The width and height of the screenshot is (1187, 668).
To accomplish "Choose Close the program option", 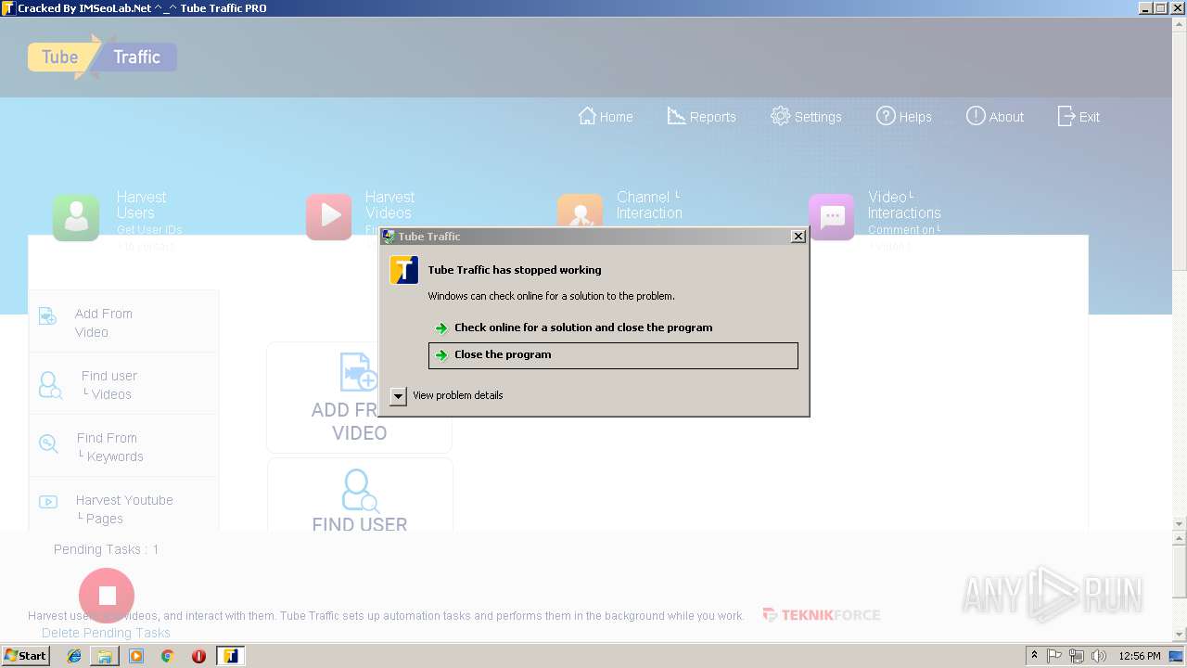I will (x=613, y=355).
